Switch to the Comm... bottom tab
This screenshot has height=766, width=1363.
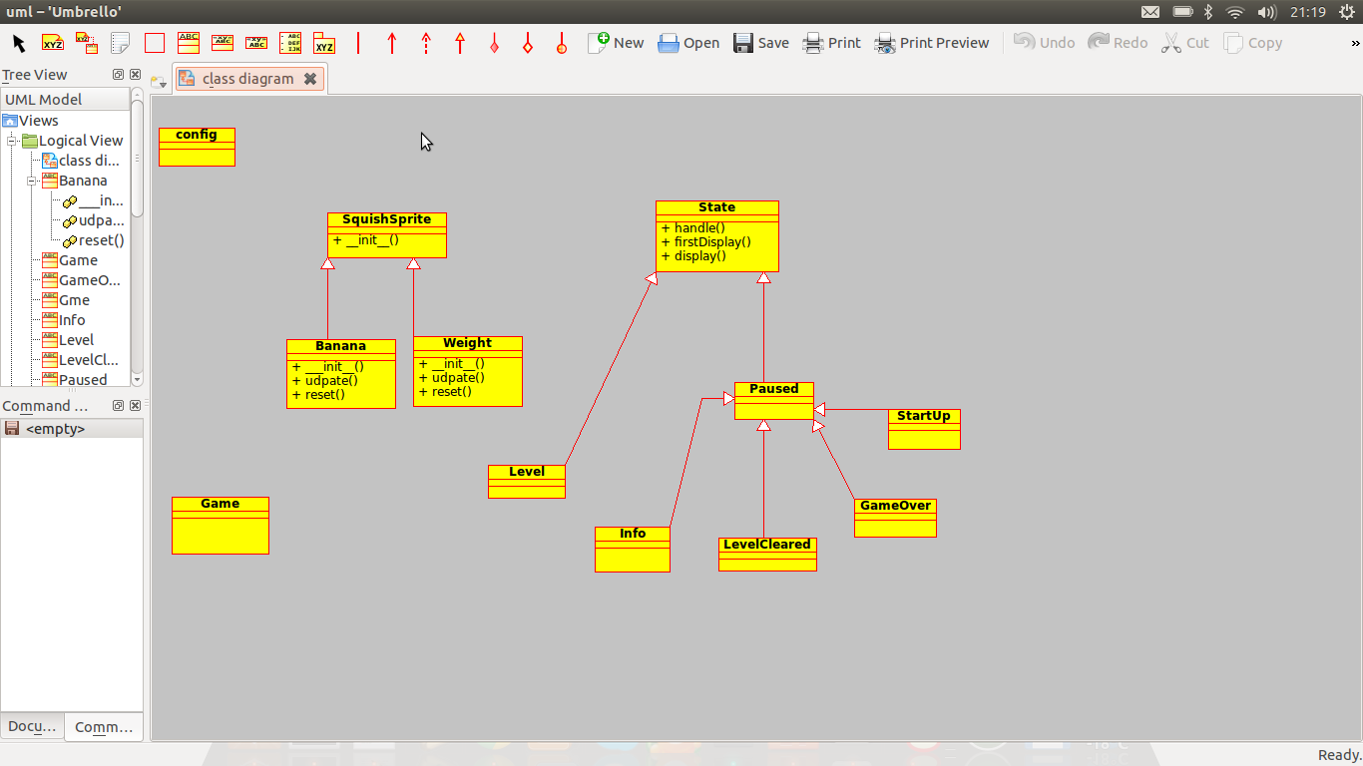(x=104, y=727)
